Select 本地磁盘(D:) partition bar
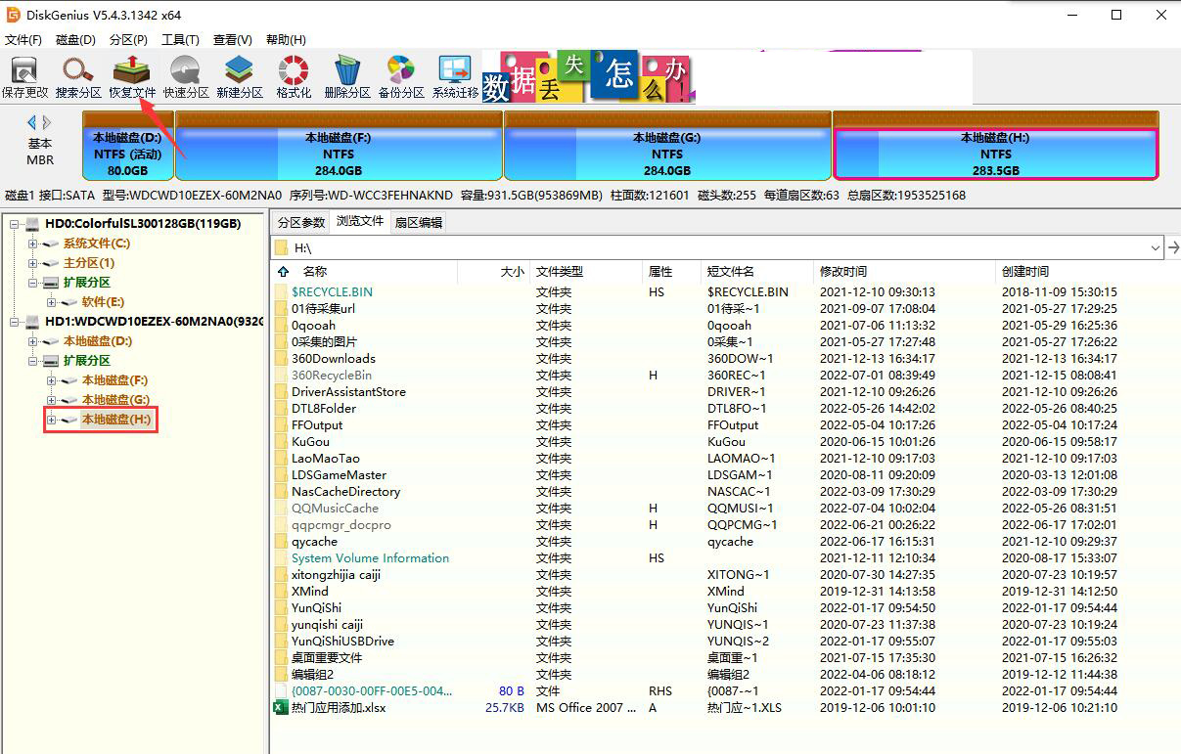This screenshot has height=754, width=1181. coord(128,146)
